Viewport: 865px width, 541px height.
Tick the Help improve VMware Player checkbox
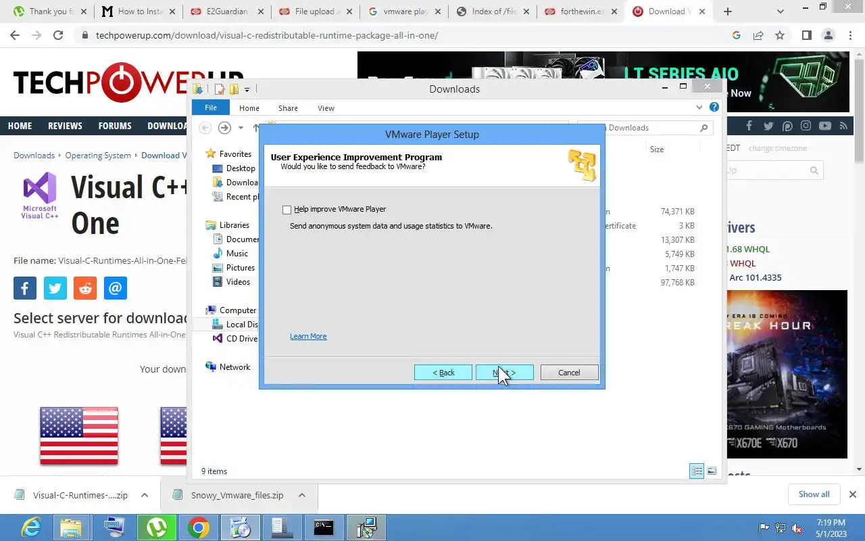[287, 210]
